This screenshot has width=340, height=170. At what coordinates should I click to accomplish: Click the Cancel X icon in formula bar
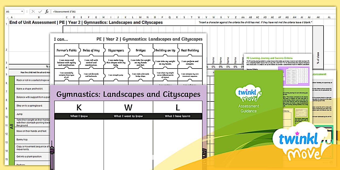(33, 12)
